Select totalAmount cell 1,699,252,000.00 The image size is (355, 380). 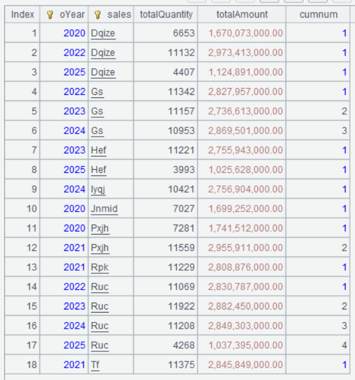coord(242,209)
